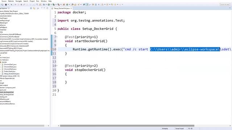Open the Coverage dropdown arrow
Screen dimensions: 232x130
point(56,5)
